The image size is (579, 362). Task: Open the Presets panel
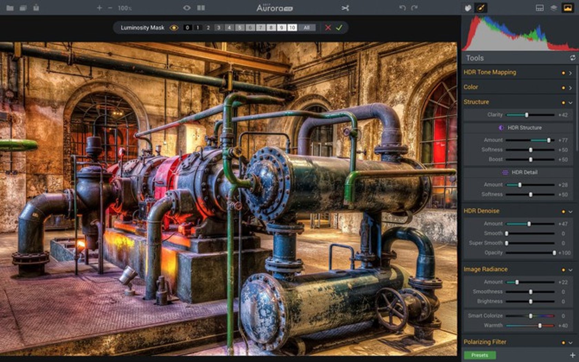point(480,355)
